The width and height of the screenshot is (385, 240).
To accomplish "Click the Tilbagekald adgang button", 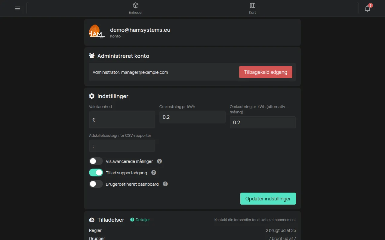I will 266,72.
